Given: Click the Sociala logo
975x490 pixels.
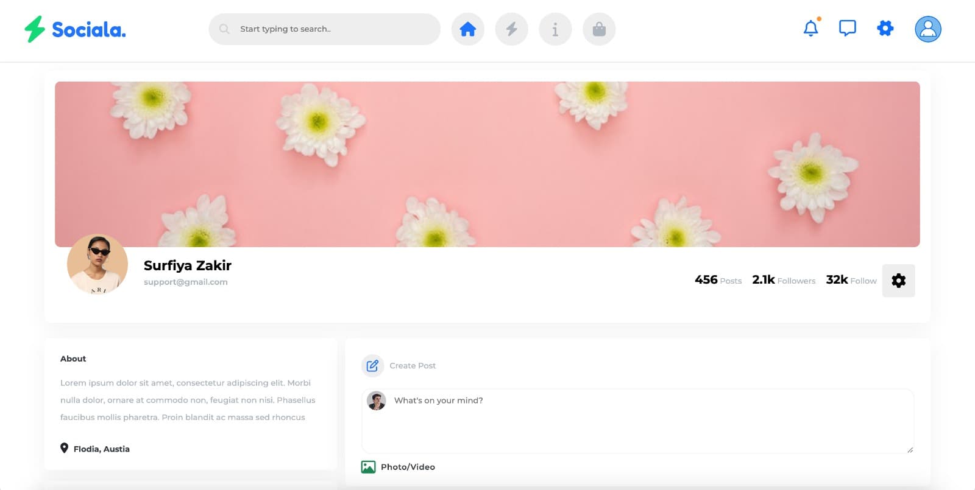Looking at the screenshot, I should click(75, 29).
